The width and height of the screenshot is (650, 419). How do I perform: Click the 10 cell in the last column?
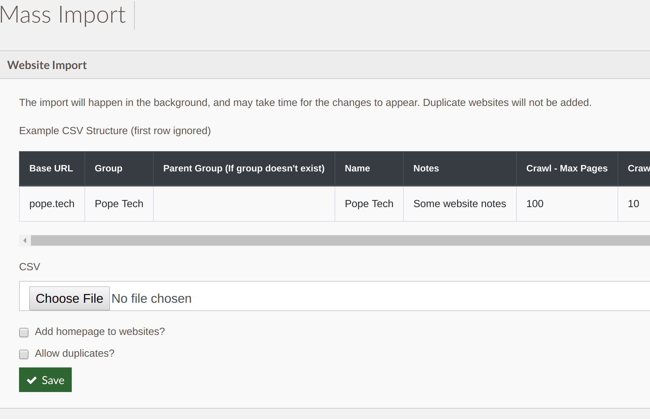(x=634, y=204)
